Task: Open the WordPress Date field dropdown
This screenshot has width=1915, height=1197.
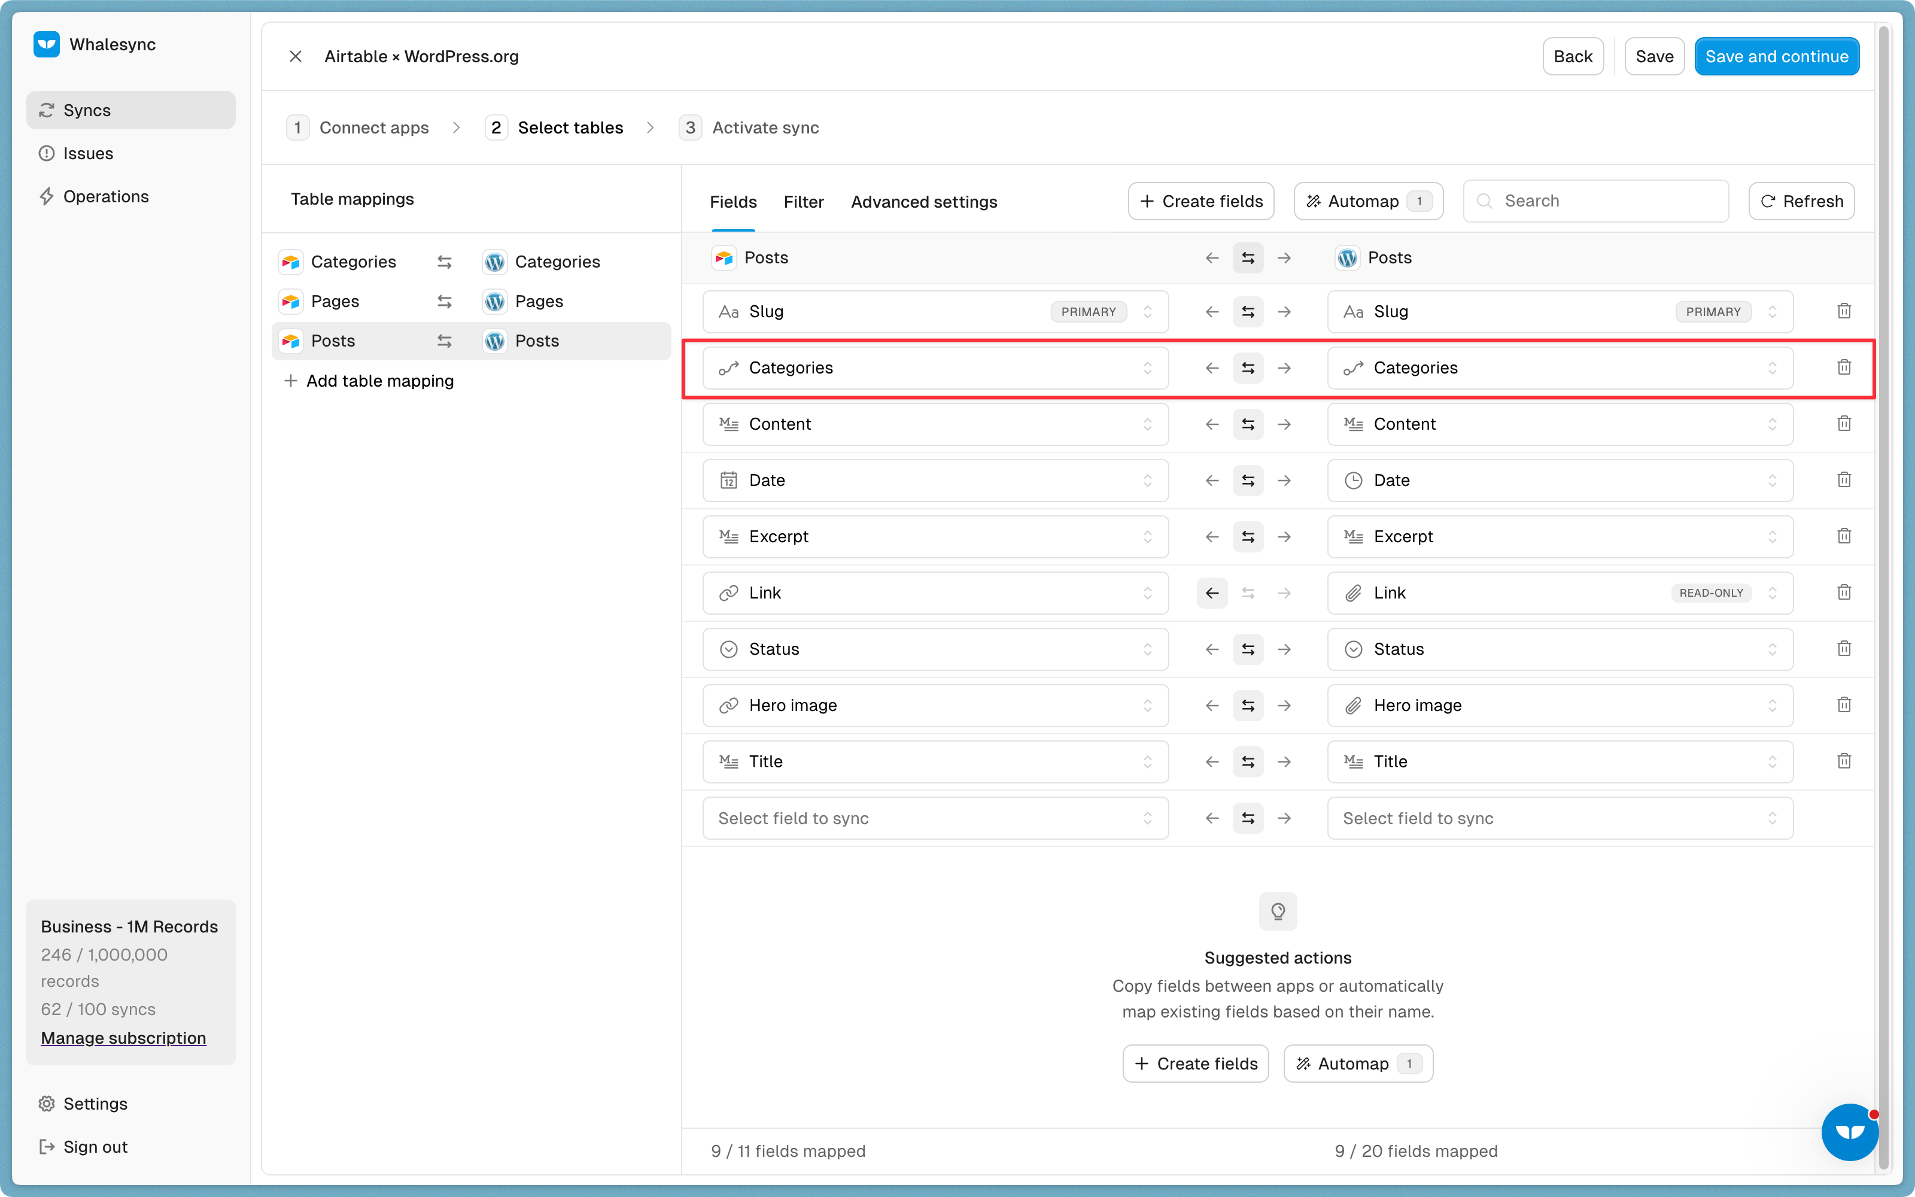Action: [x=1560, y=481]
